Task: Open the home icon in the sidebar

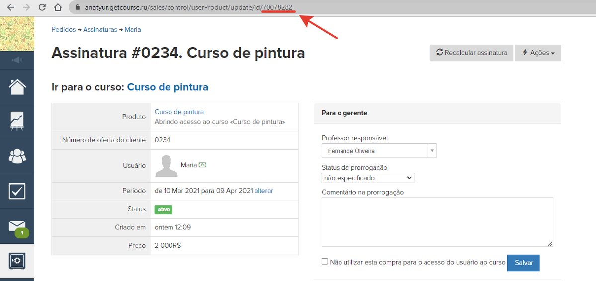Action: (17, 87)
